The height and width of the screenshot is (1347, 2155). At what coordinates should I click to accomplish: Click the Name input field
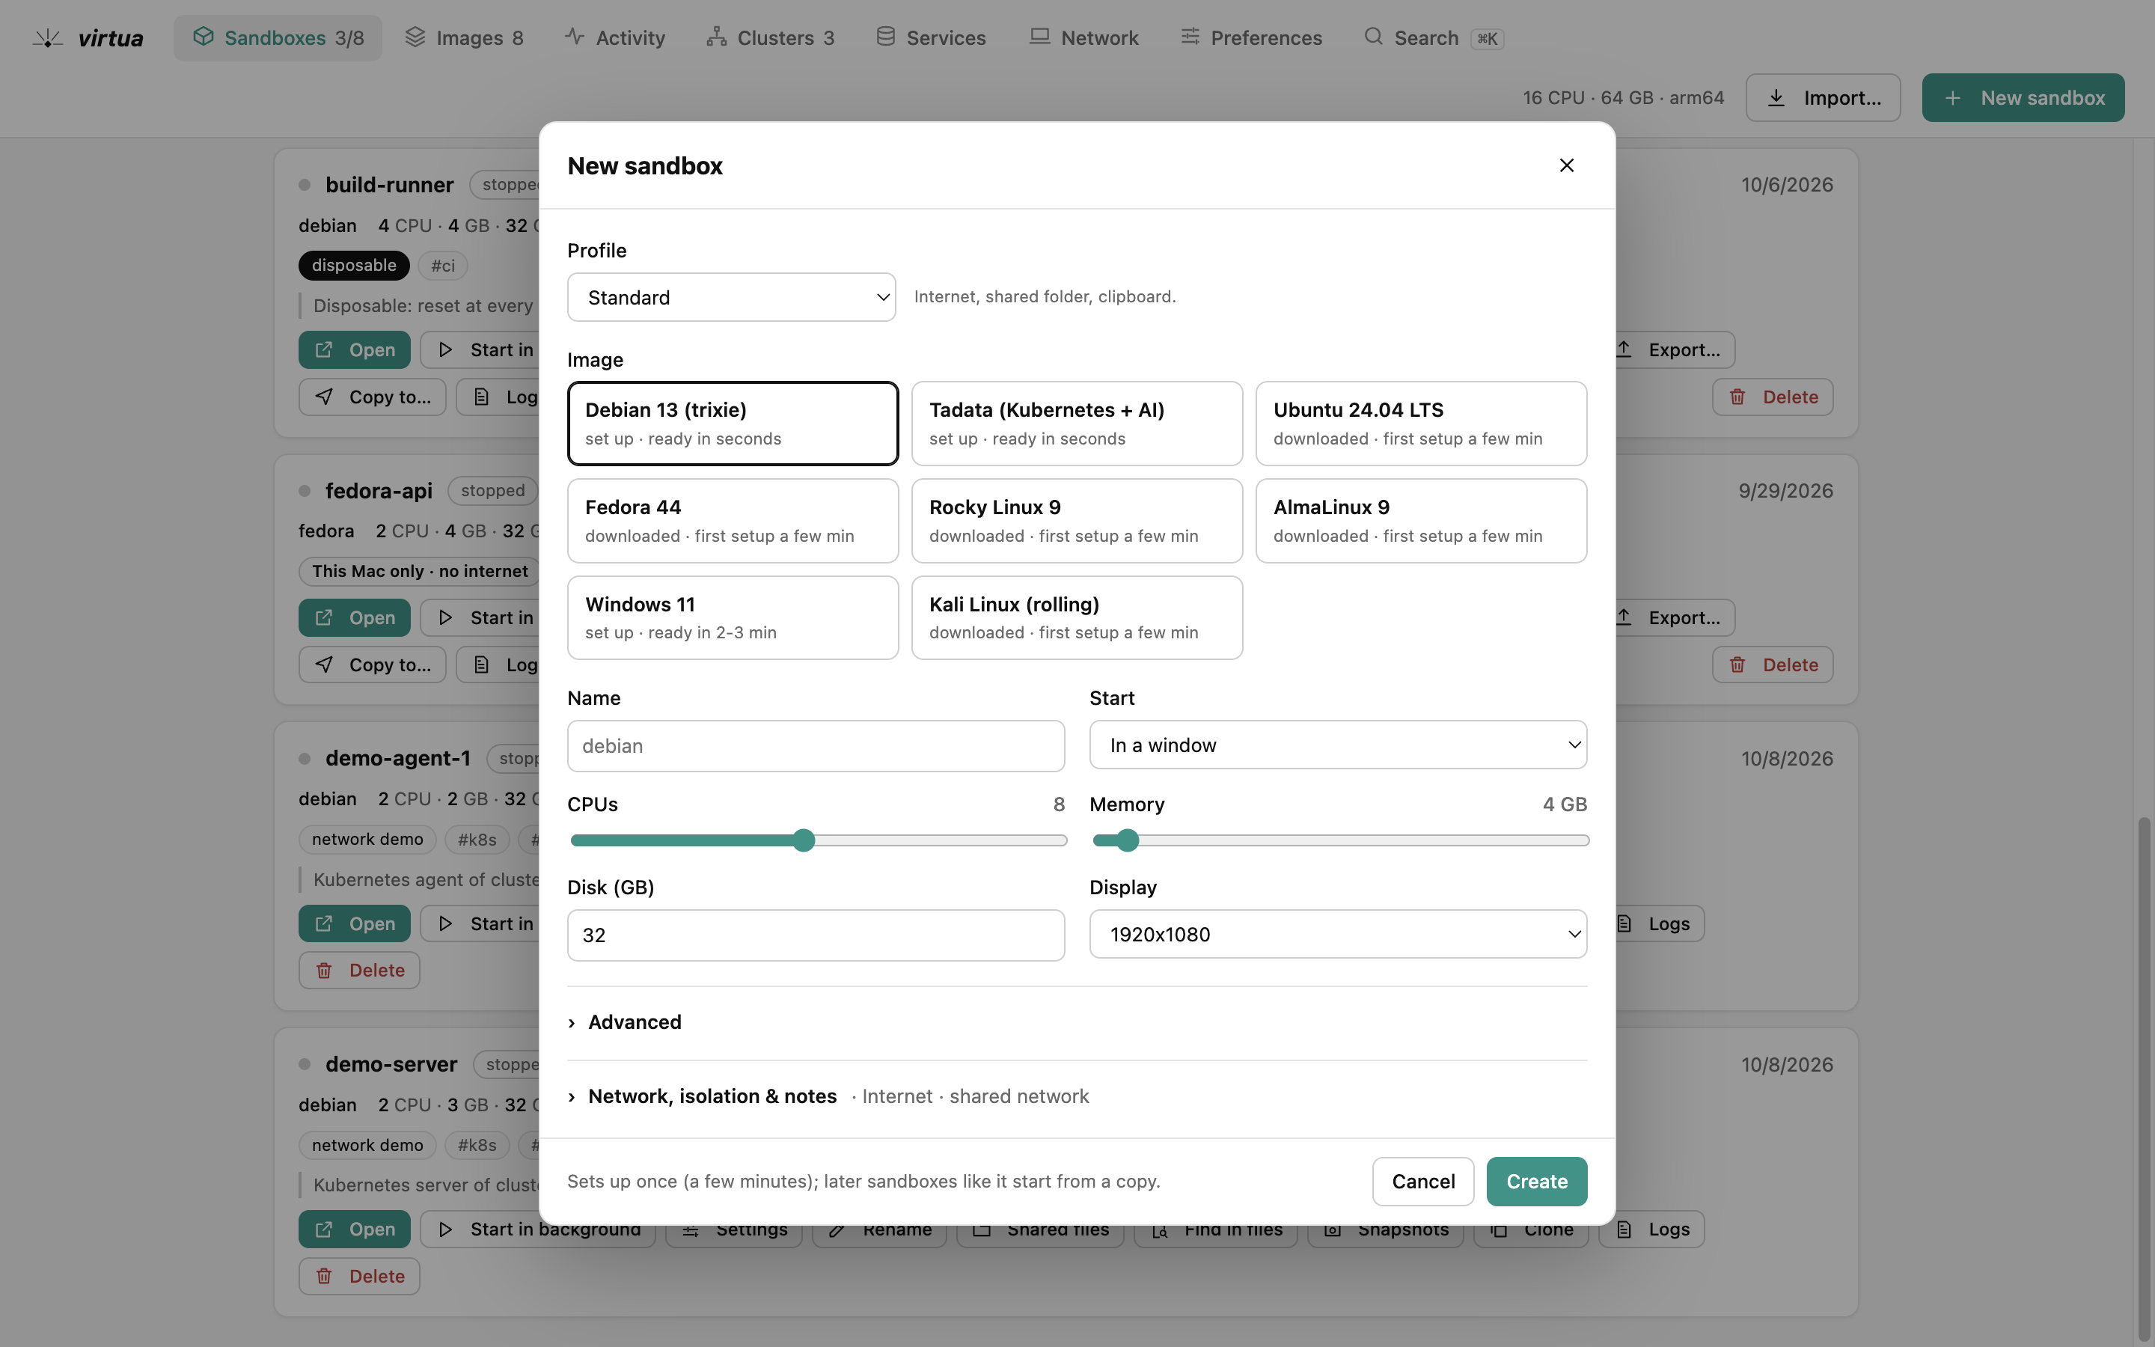[x=816, y=745]
